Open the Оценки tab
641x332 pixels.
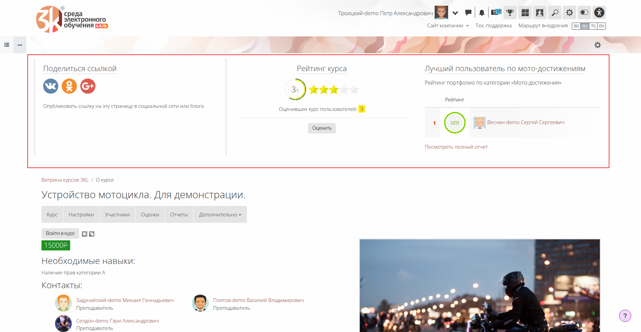150,215
